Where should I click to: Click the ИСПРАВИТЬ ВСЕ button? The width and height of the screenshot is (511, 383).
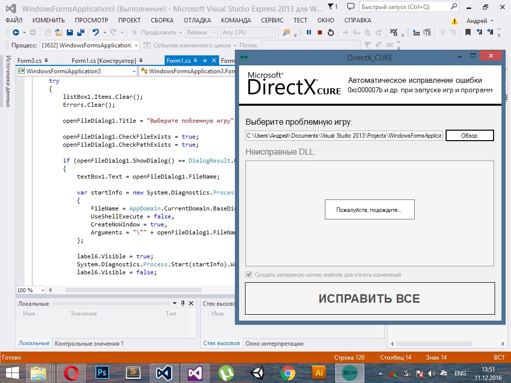click(x=370, y=298)
